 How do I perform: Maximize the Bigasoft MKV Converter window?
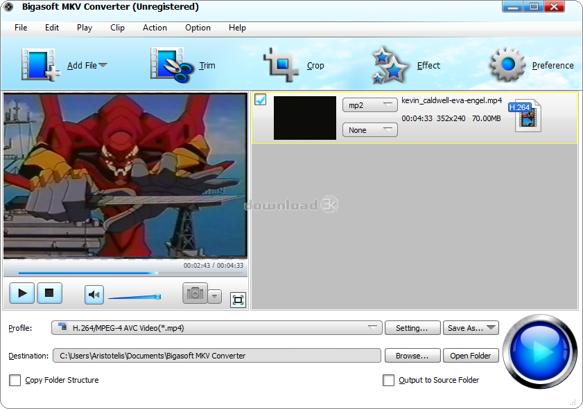point(534,7)
